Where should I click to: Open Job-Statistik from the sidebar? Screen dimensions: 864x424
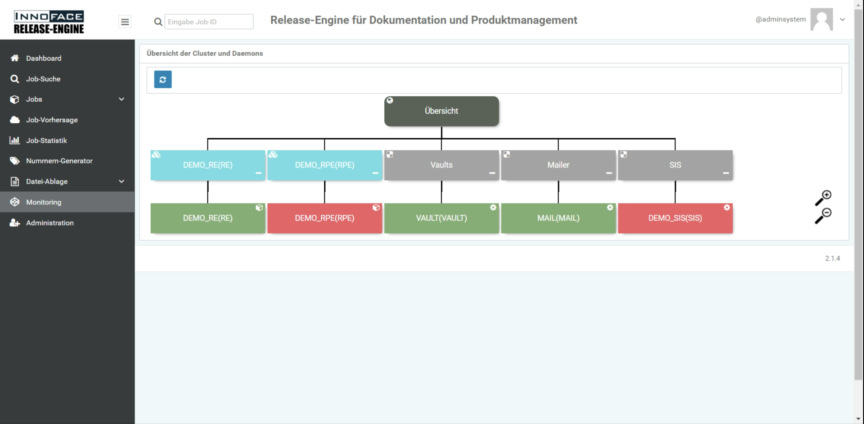click(x=46, y=140)
